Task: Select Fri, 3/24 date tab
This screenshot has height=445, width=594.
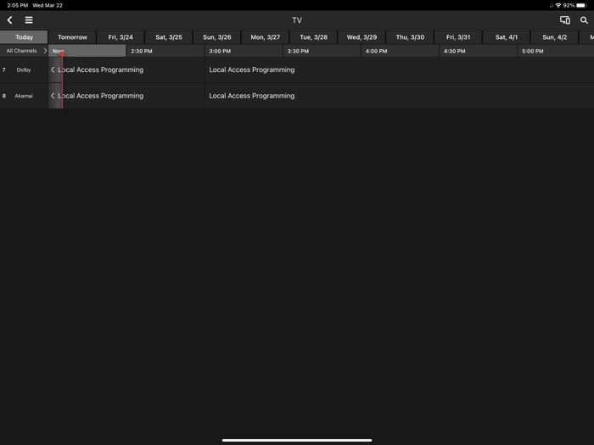Action: (x=120, y=37)
